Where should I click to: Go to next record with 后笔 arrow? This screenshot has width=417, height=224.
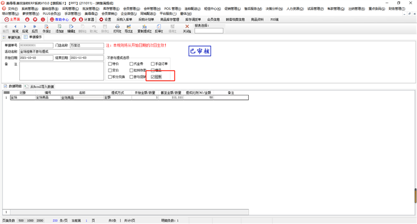click(x=25, y=27)
